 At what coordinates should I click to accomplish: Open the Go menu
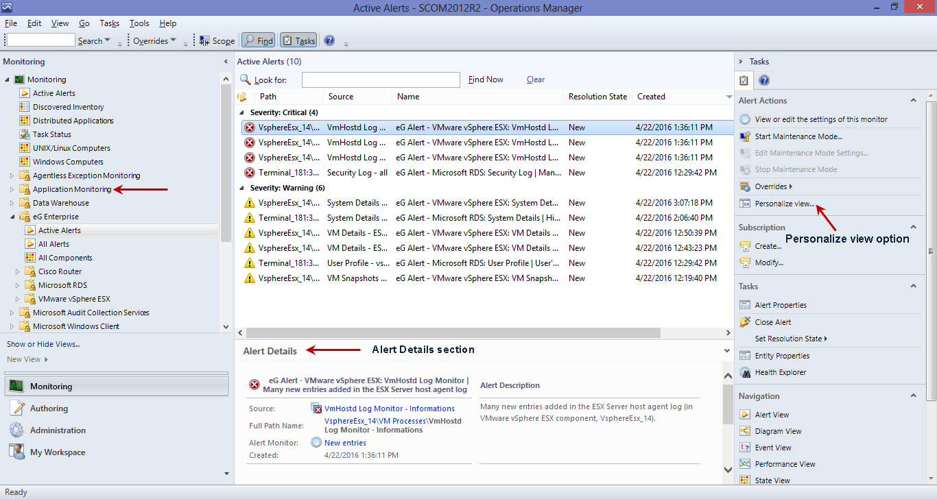tap(84, 23)
